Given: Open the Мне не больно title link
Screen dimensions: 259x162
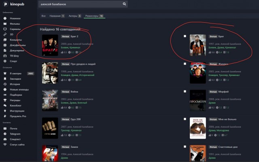Looking at the screenshot, I should tap(227, 119).
